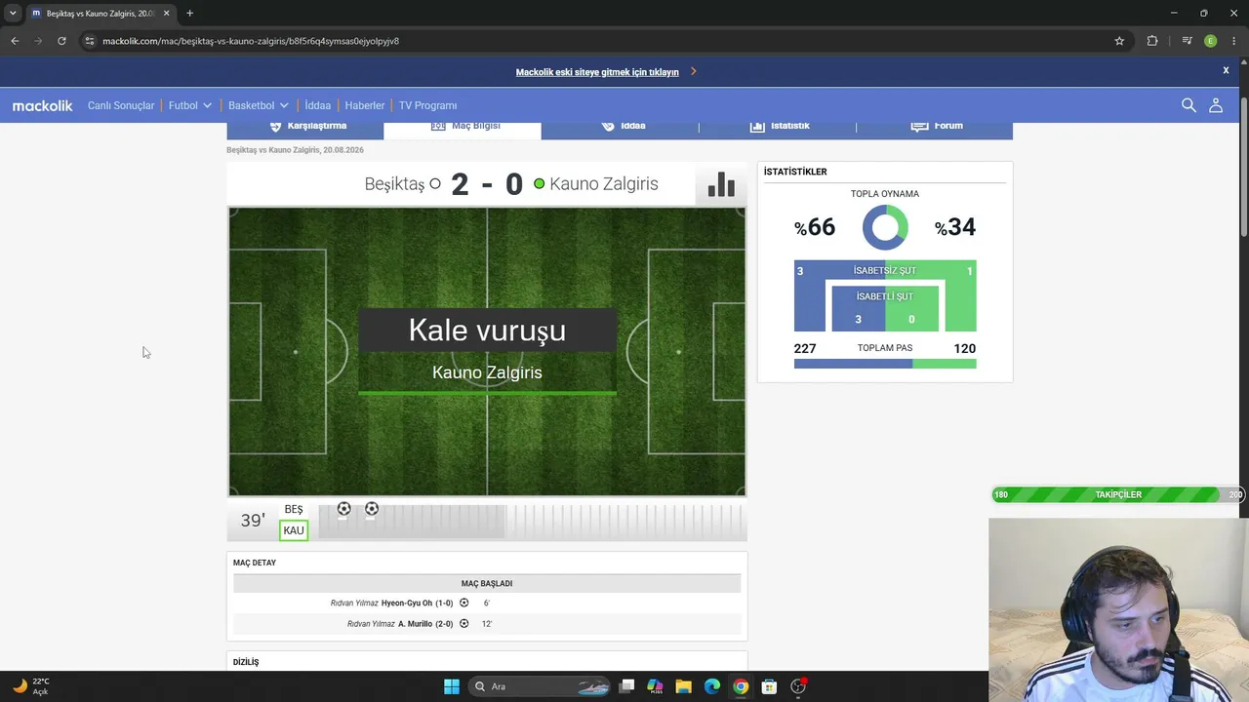Open the Chrome profile avatar
Screen dimensions: 1249x702
point(1211,41)
